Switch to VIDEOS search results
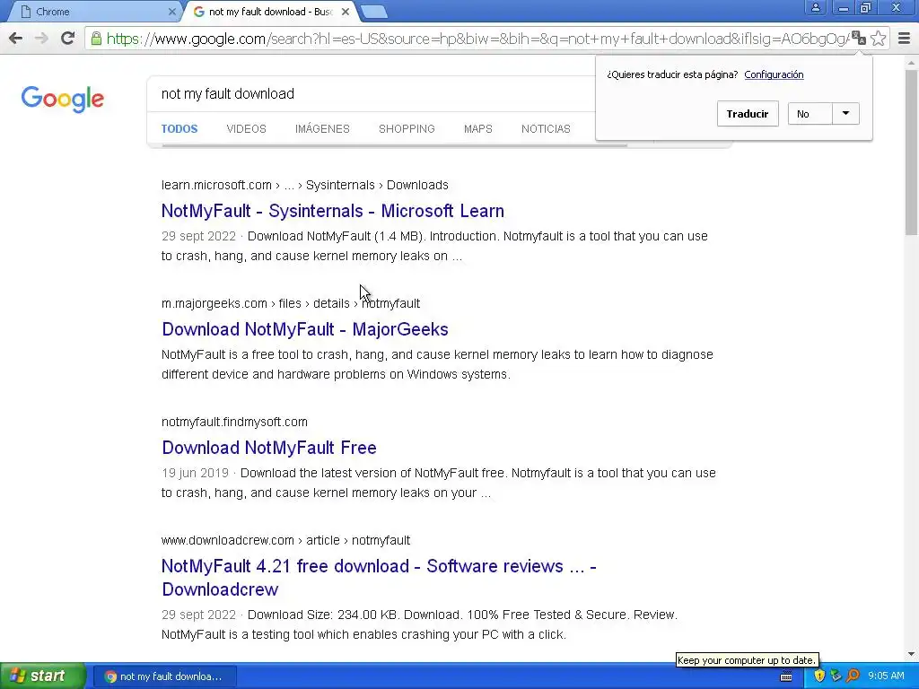 coord(246,129)
